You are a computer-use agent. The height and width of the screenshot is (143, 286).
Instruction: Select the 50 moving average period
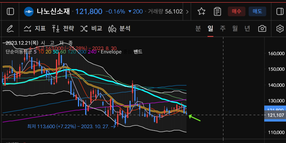tap(55, 52)
